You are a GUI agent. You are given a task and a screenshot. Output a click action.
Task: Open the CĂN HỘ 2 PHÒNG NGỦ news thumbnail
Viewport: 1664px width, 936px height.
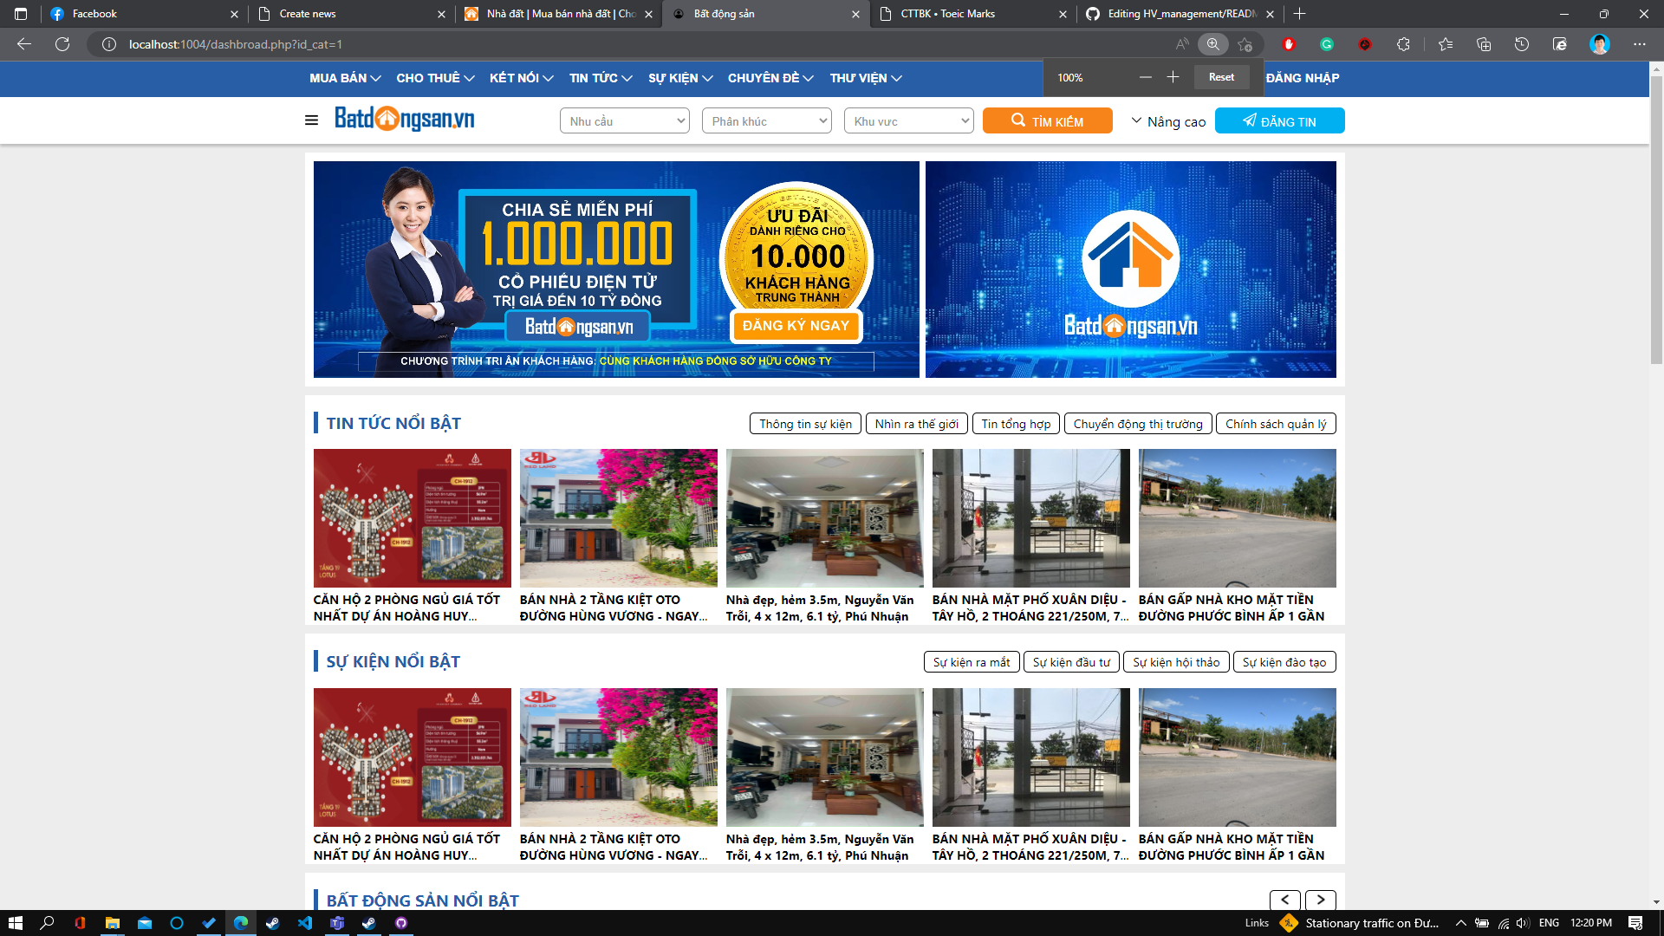point(412,518)
